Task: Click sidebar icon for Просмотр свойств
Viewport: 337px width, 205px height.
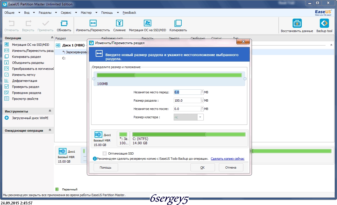Action: coord(7,98)
